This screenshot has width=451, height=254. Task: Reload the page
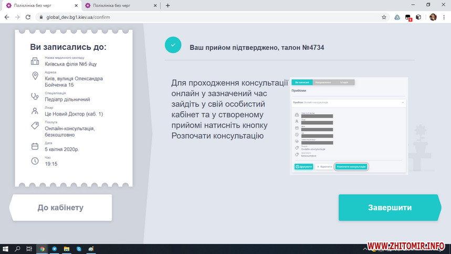(x=29, y=17)
